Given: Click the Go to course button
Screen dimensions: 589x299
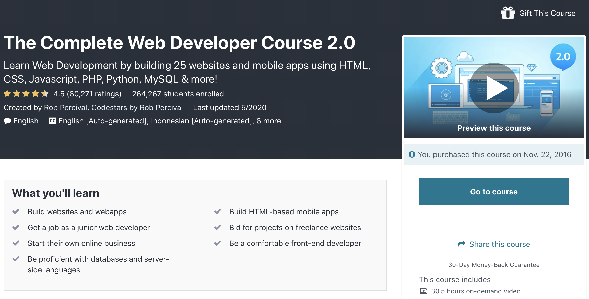Looking at the screenshot, I should (494, 191).
